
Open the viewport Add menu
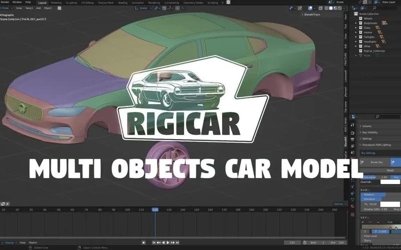(x=39, y=8)
